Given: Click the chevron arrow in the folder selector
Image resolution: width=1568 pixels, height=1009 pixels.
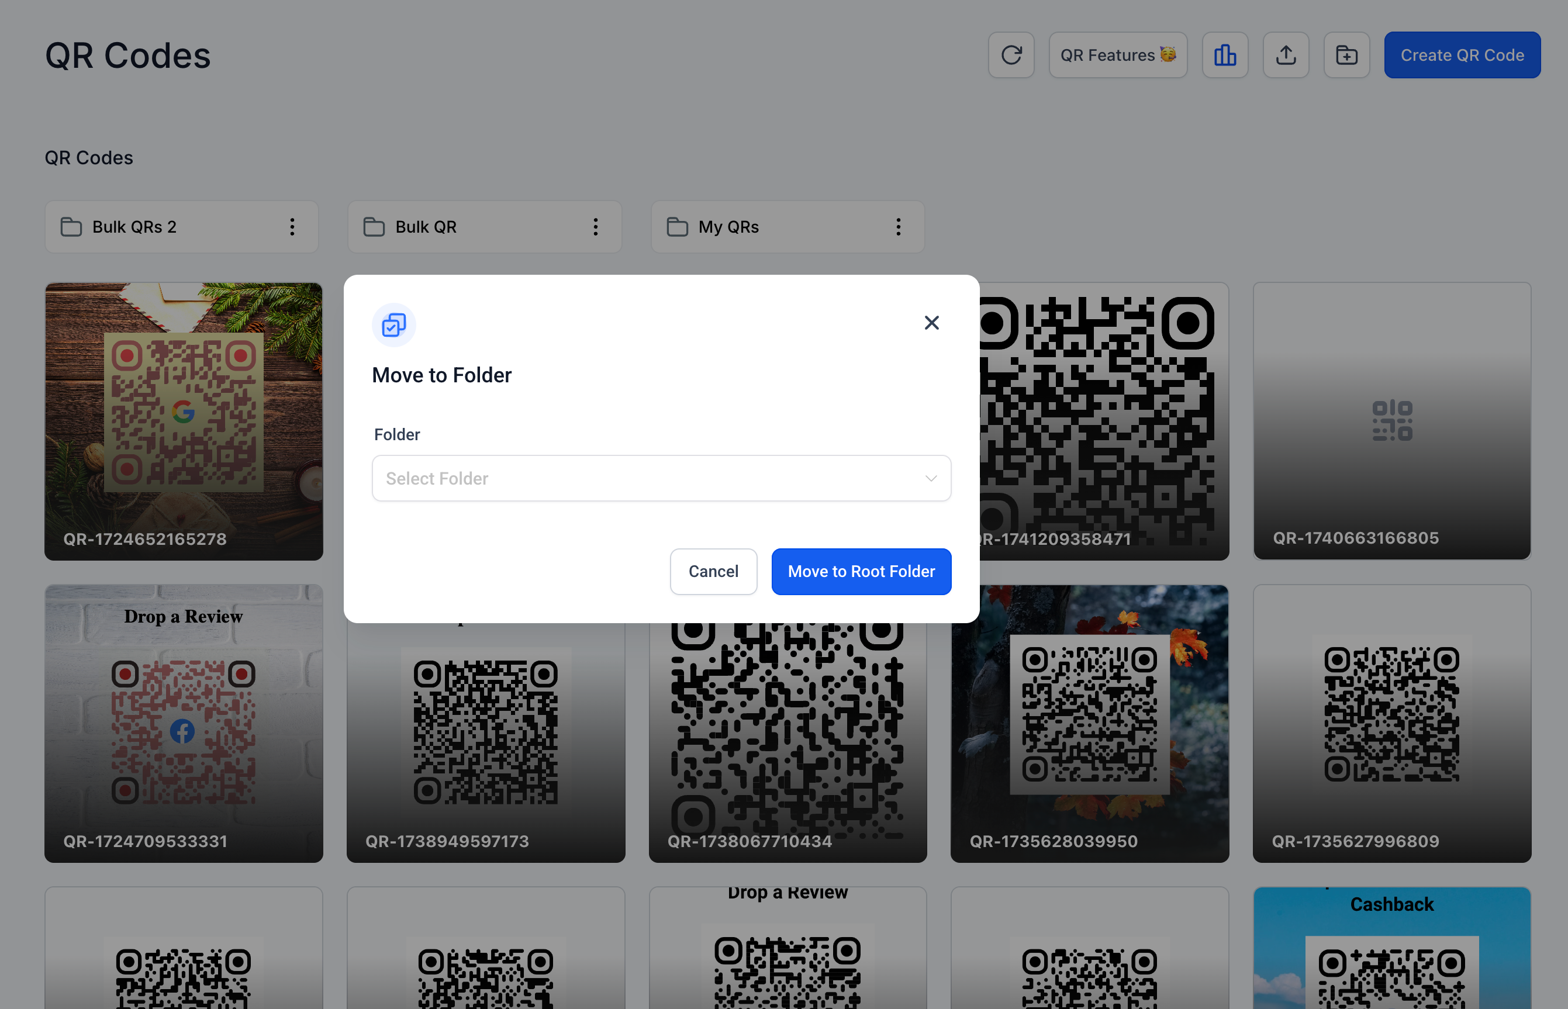Looking at the screenshot, I should [930, 478].
